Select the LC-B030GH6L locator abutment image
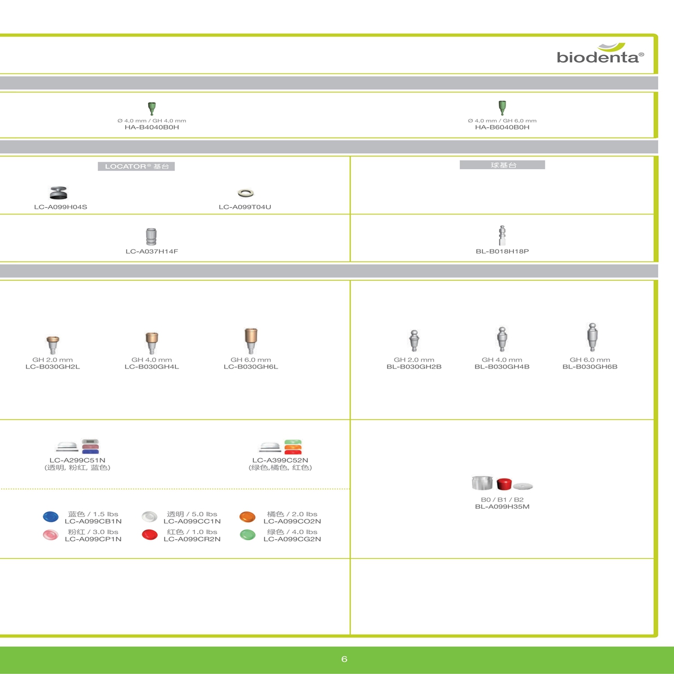This screenshot has width=674, height=674. (251, 341)
